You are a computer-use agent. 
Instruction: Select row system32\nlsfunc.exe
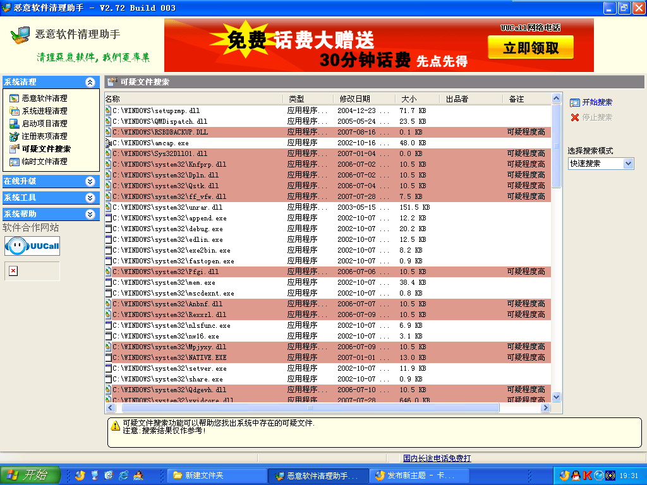(328, 325)
